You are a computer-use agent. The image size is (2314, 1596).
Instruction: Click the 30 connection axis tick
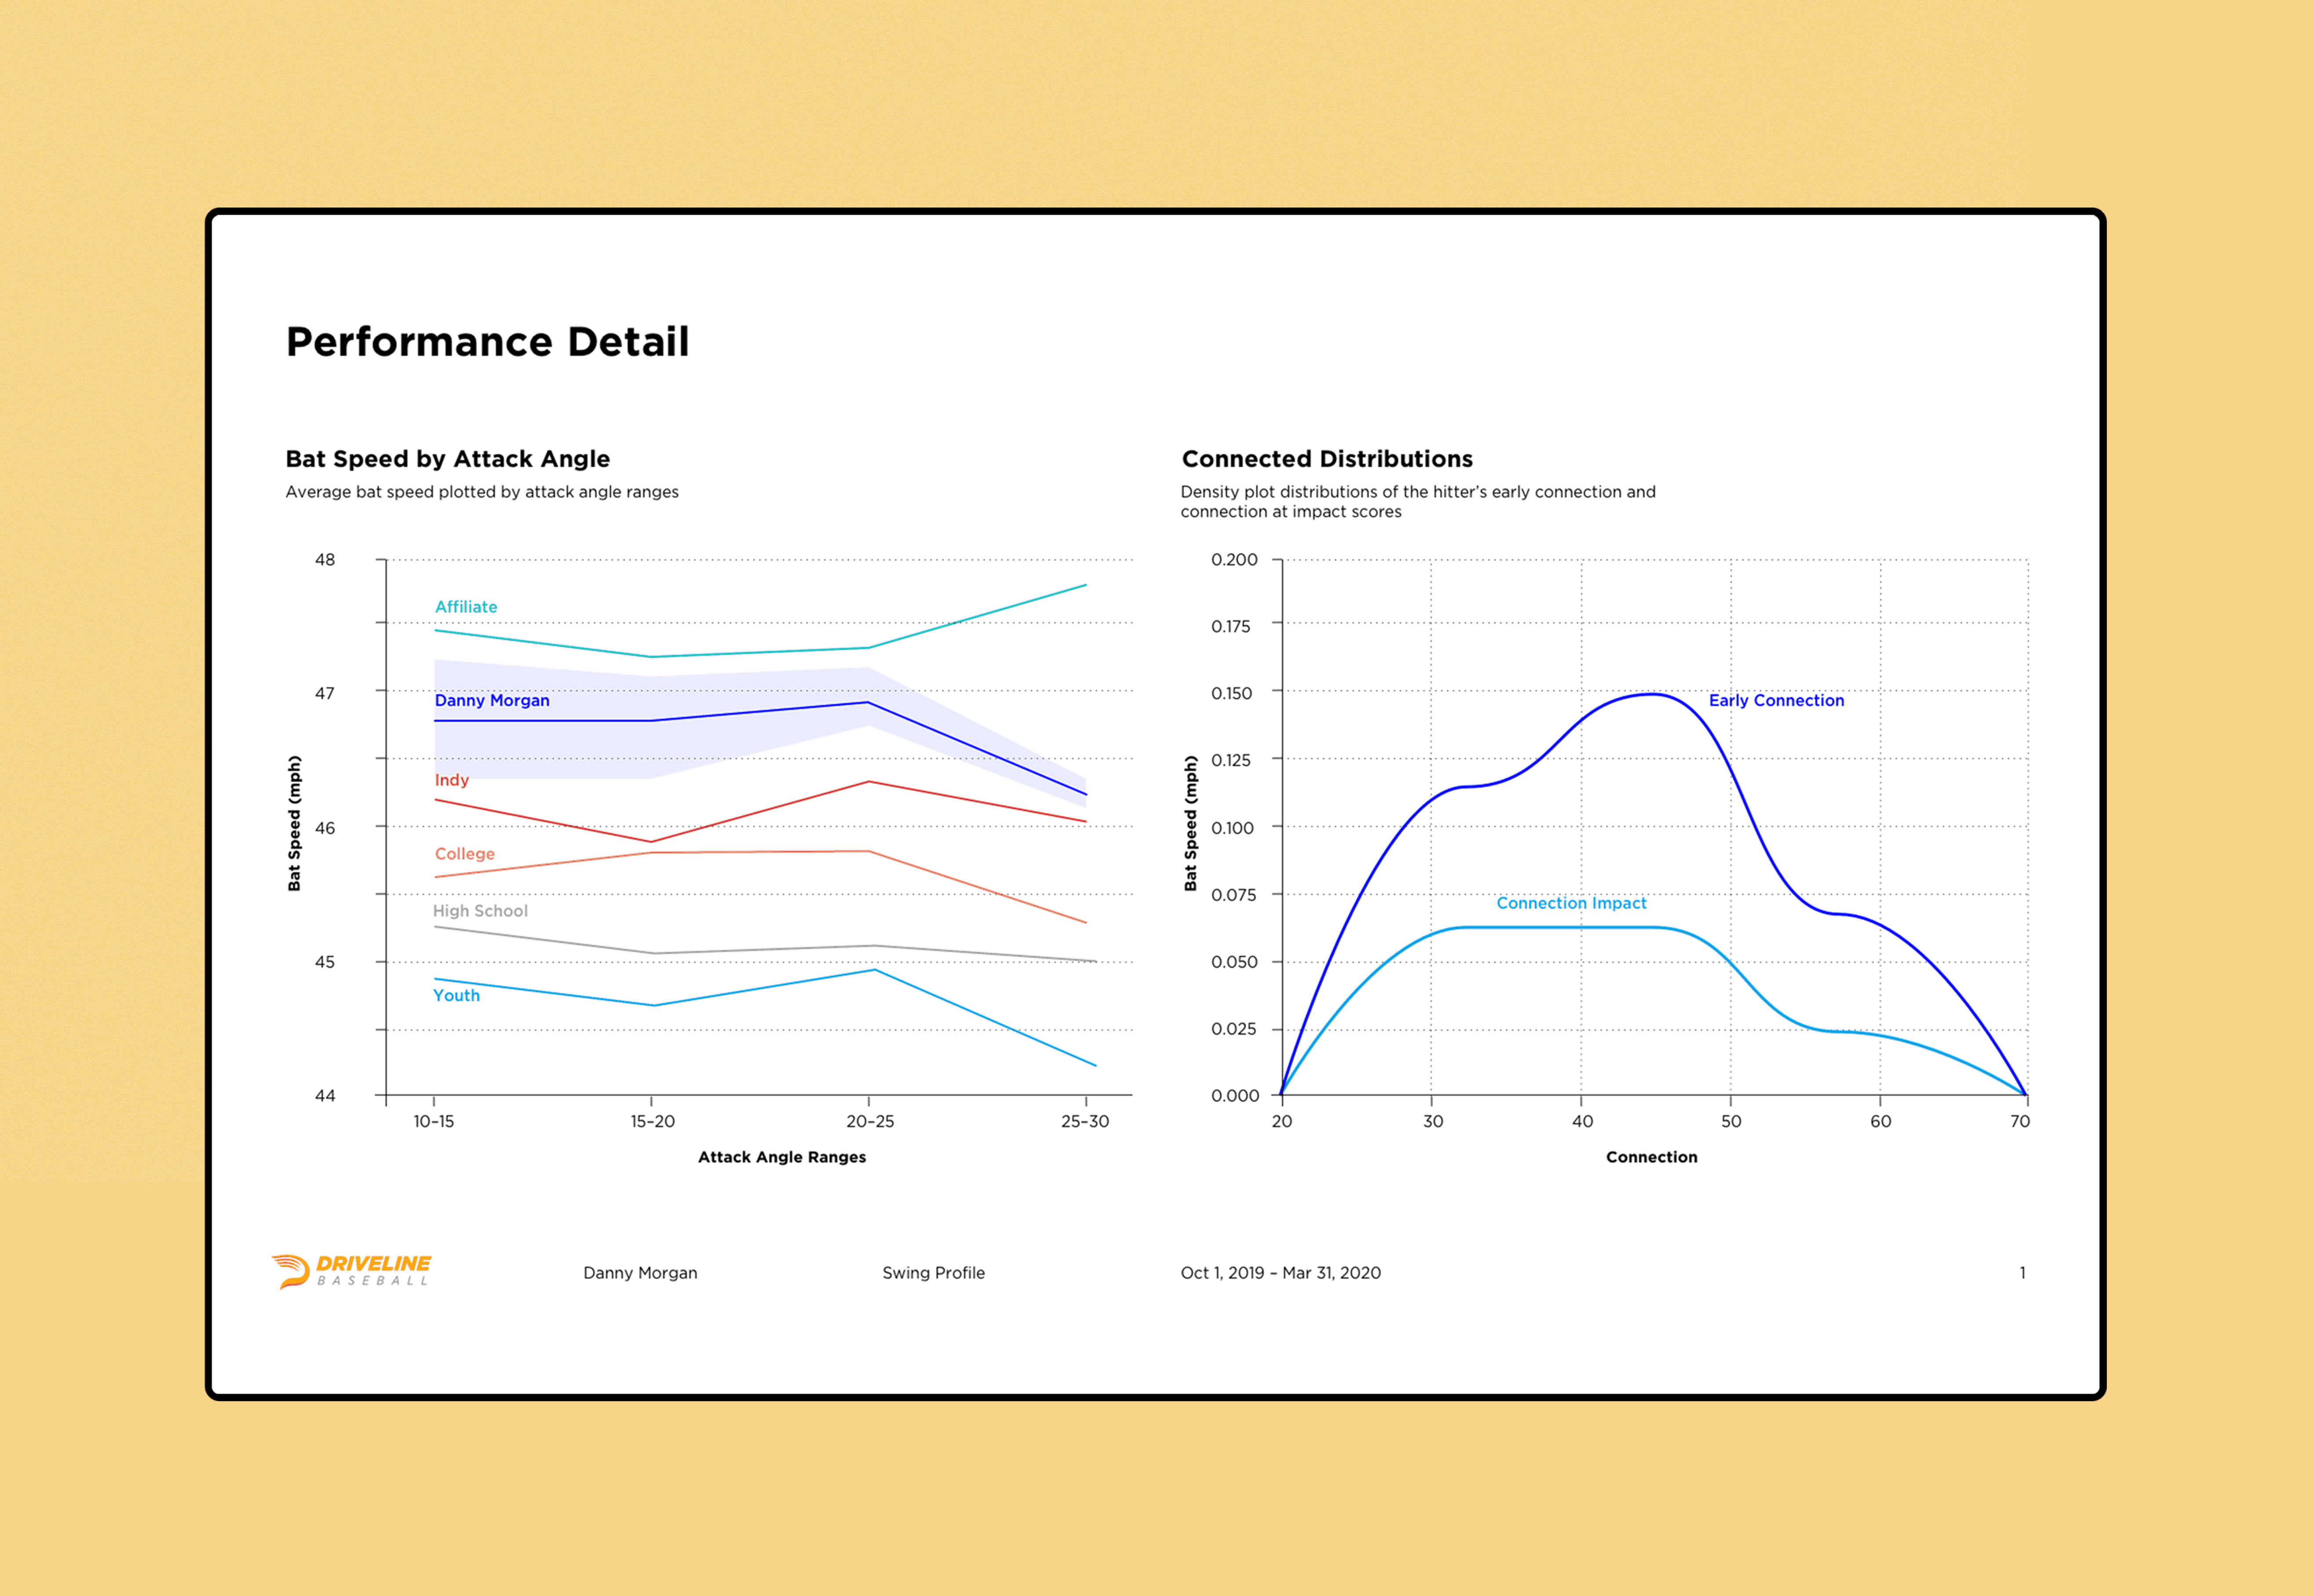click(x=1433, y=1122)
